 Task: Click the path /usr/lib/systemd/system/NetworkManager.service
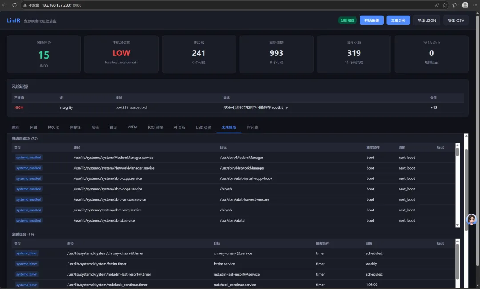[x=114, y=168]
